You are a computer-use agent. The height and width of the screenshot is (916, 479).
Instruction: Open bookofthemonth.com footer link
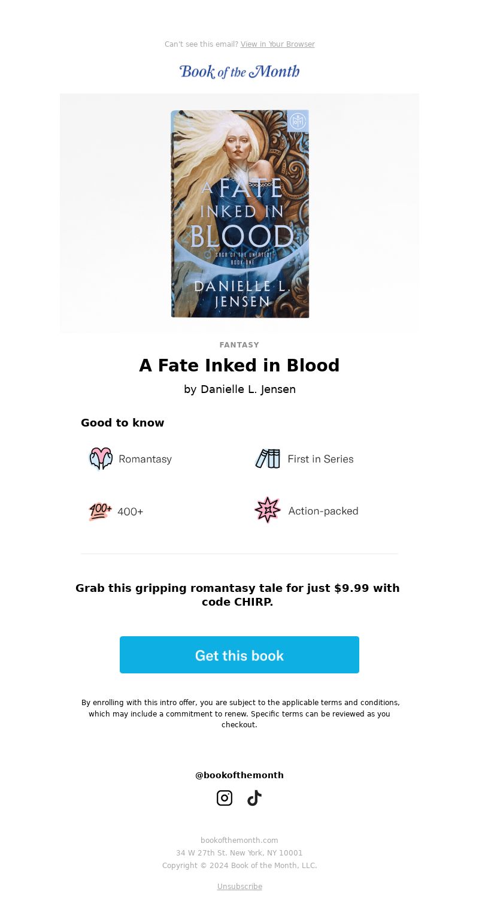(239, 841)
